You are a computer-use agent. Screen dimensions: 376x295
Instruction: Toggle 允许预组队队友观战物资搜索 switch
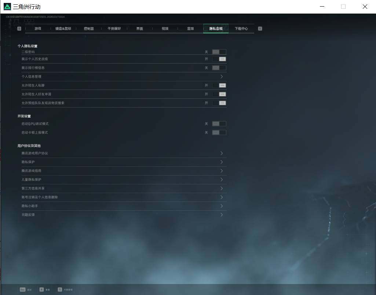(x=219, y=103)
